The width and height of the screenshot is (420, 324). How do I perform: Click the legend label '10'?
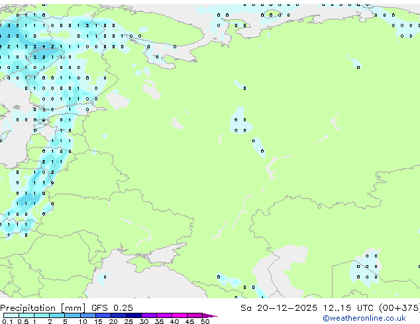(83, 321)
